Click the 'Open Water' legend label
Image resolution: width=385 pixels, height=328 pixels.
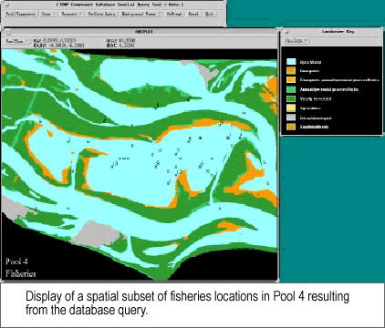(310, 62)
